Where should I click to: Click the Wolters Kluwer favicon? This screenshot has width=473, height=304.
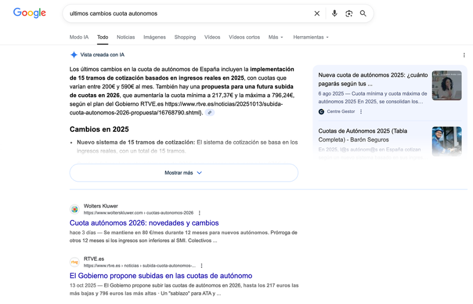75,209
